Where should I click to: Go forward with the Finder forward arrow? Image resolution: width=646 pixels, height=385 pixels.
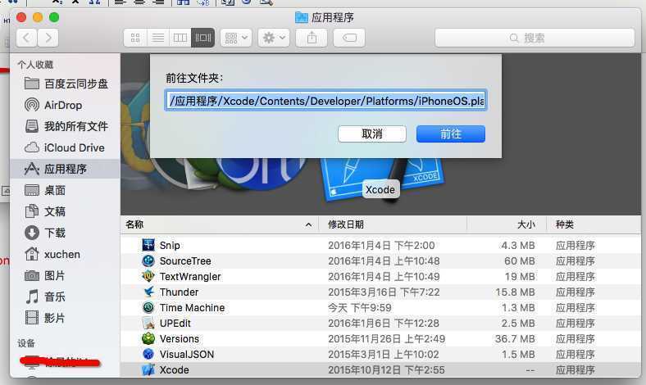(x=48, y=38)
